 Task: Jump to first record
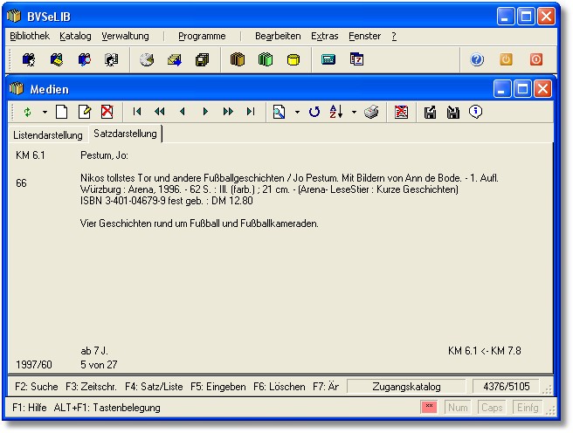(137, 112)
